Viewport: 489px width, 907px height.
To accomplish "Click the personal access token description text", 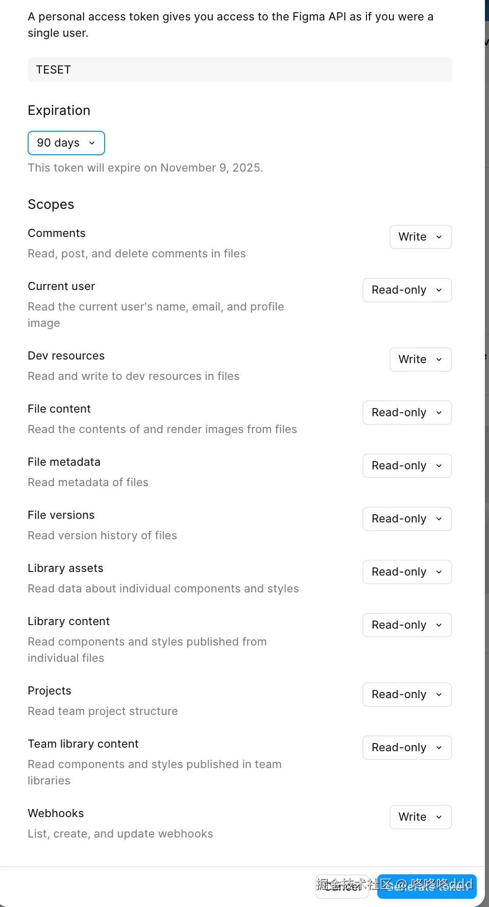I will coord(230,25).
